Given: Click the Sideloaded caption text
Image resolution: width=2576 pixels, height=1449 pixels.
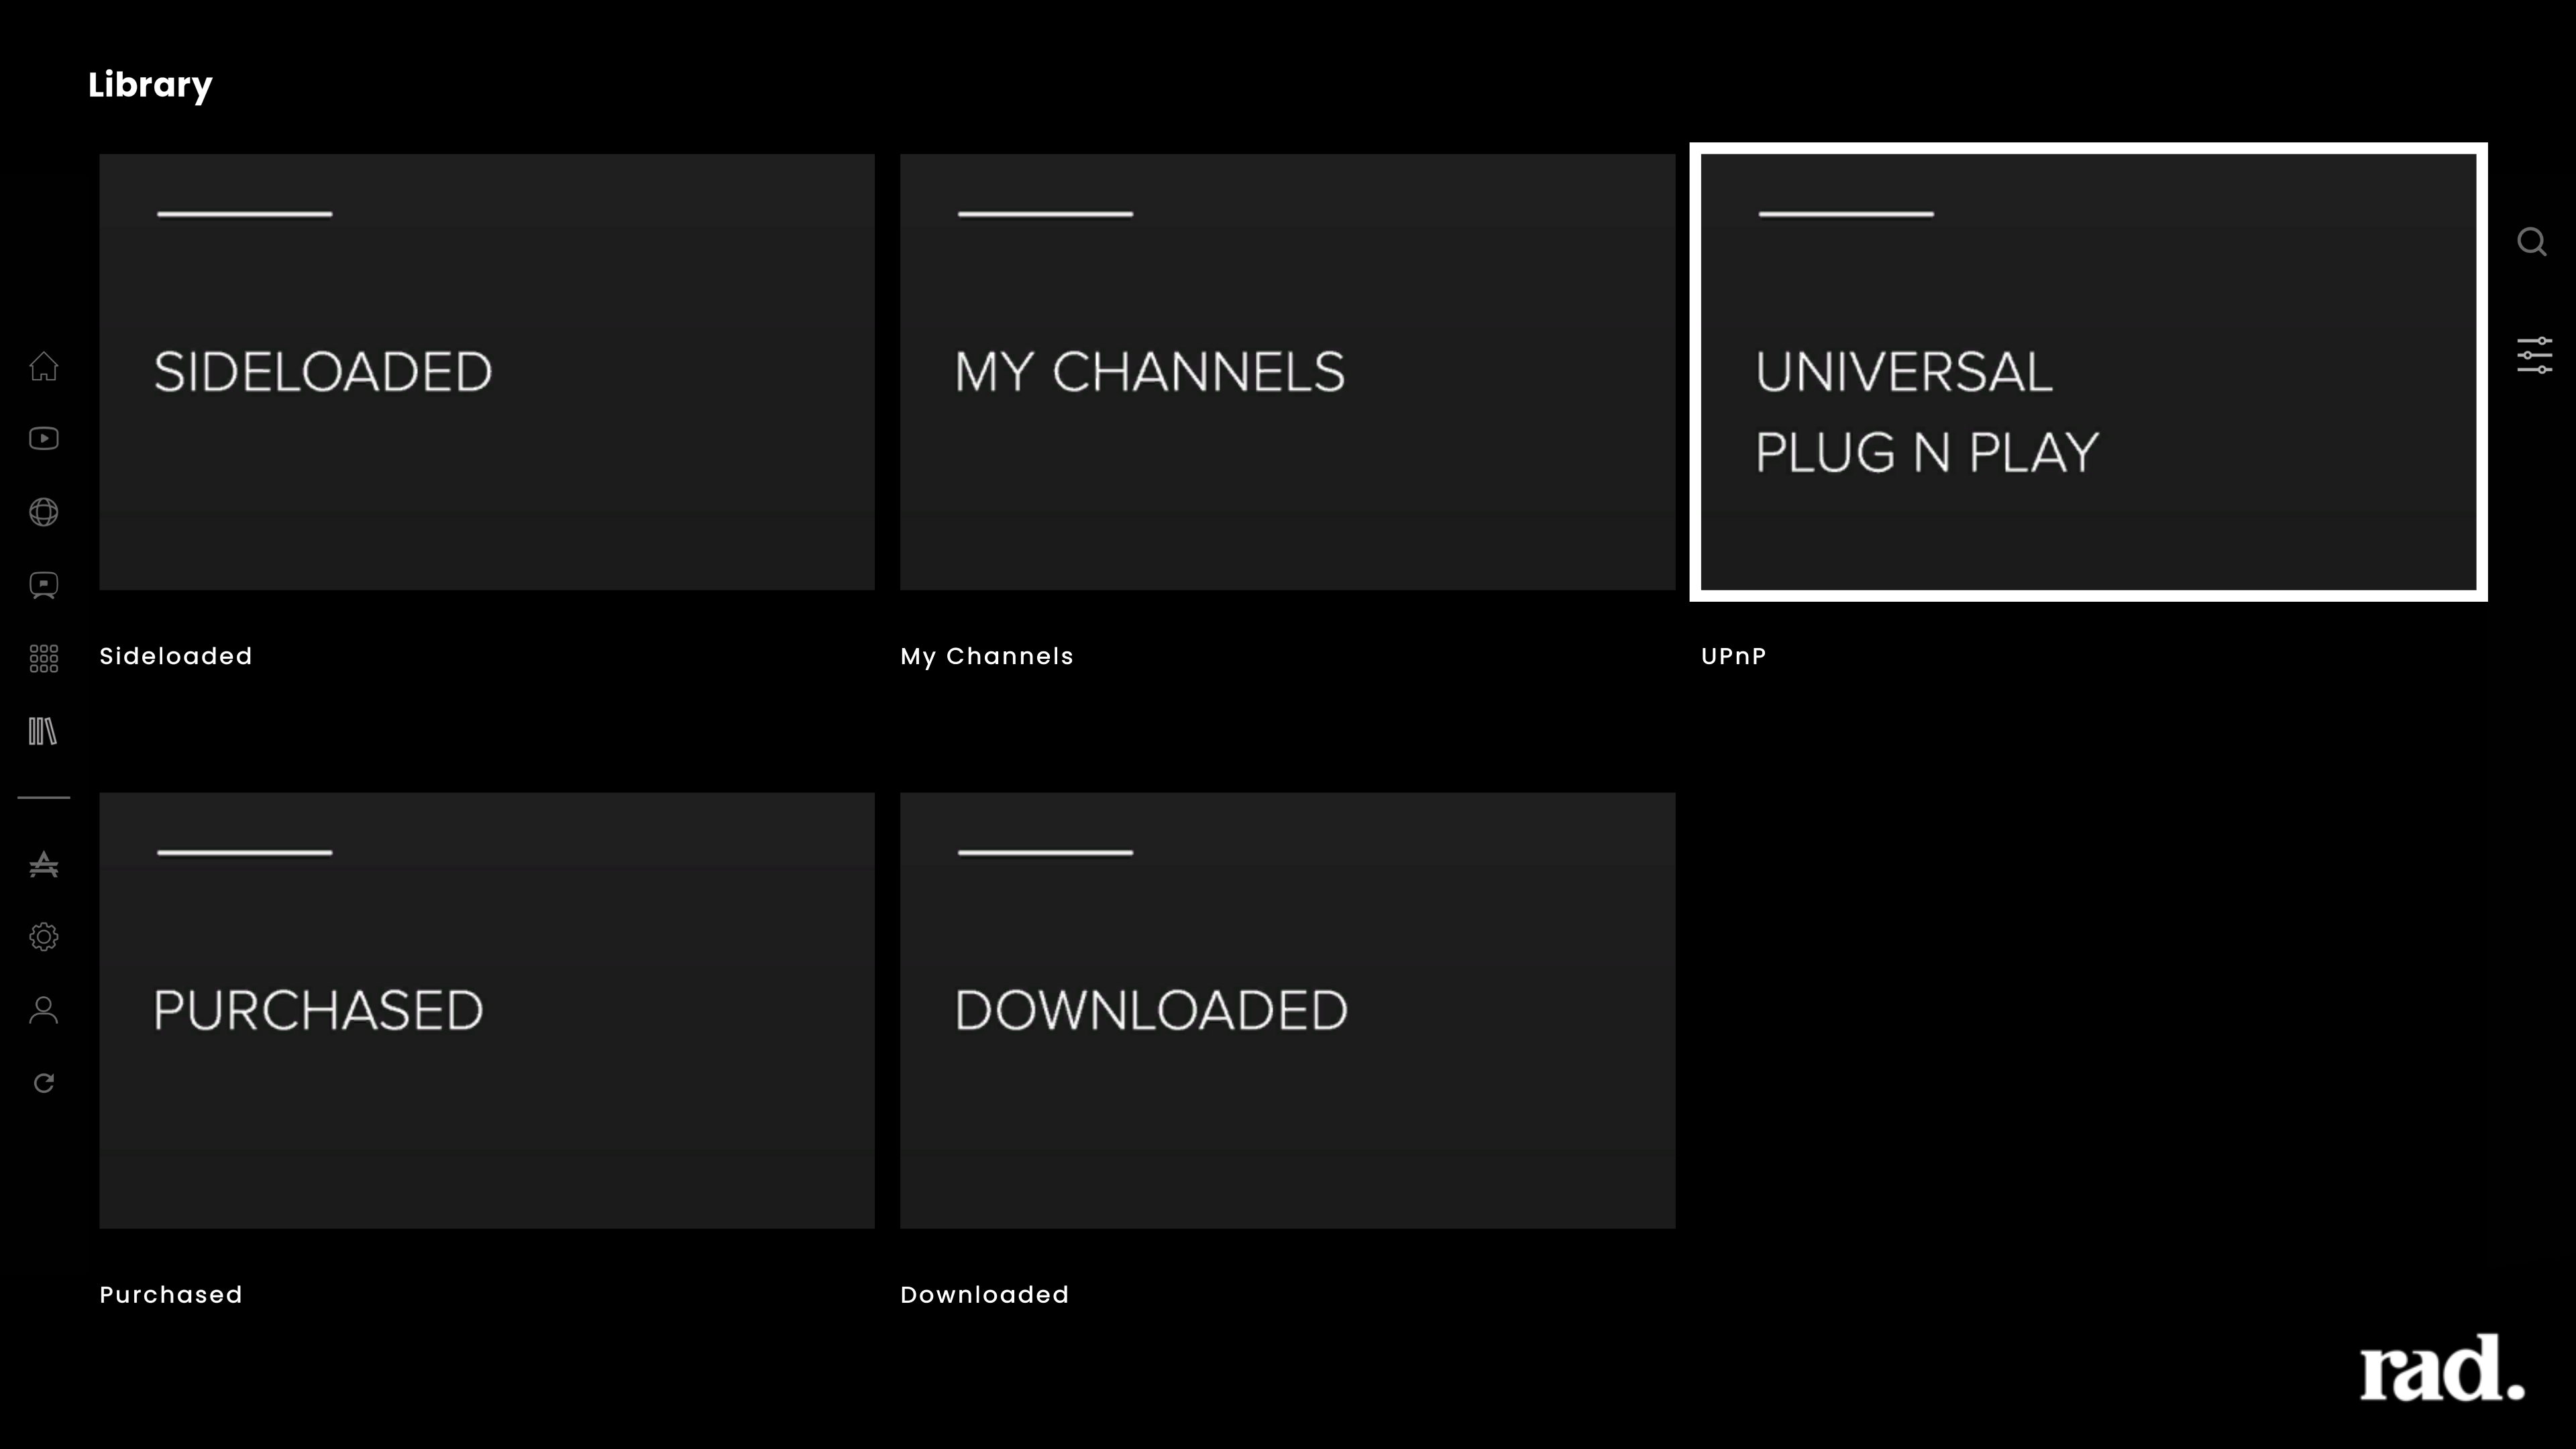Looking at the screenshot, I should point(176,656).
